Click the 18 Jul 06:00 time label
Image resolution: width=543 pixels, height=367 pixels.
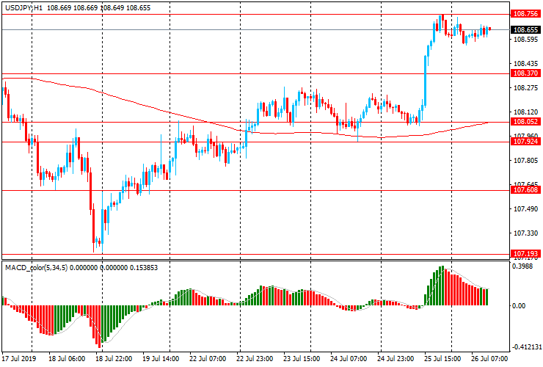tap(67, 358)
